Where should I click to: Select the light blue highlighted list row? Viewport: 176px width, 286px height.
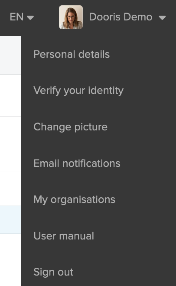[10, 220]
